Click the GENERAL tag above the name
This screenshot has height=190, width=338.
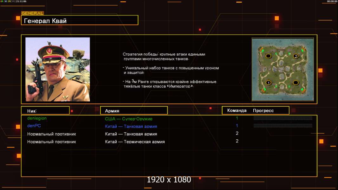[32, 13]
